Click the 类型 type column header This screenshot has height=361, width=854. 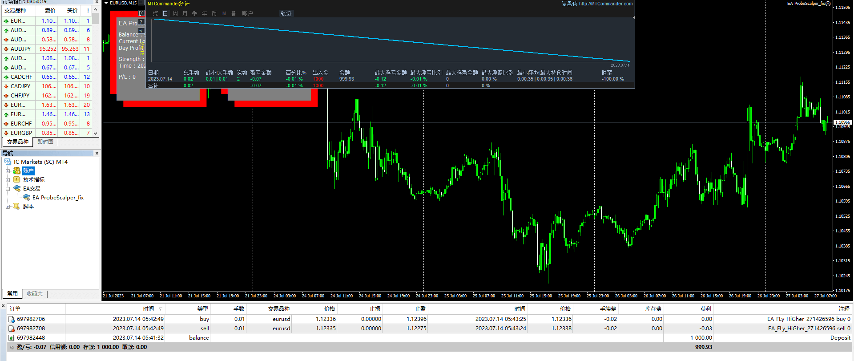(x=188, y=308)
